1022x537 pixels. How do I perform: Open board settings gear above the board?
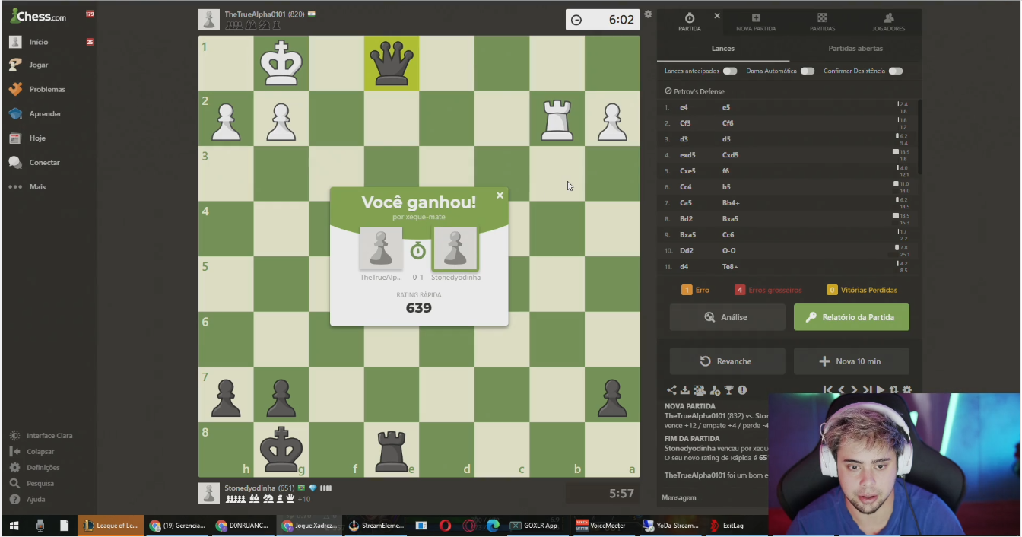click(648, 14)
